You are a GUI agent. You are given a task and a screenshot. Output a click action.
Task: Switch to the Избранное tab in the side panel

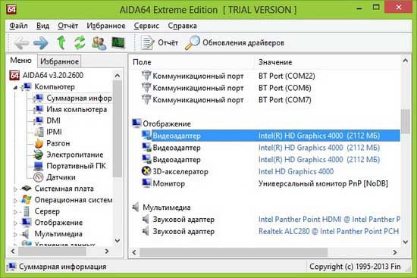59,61
